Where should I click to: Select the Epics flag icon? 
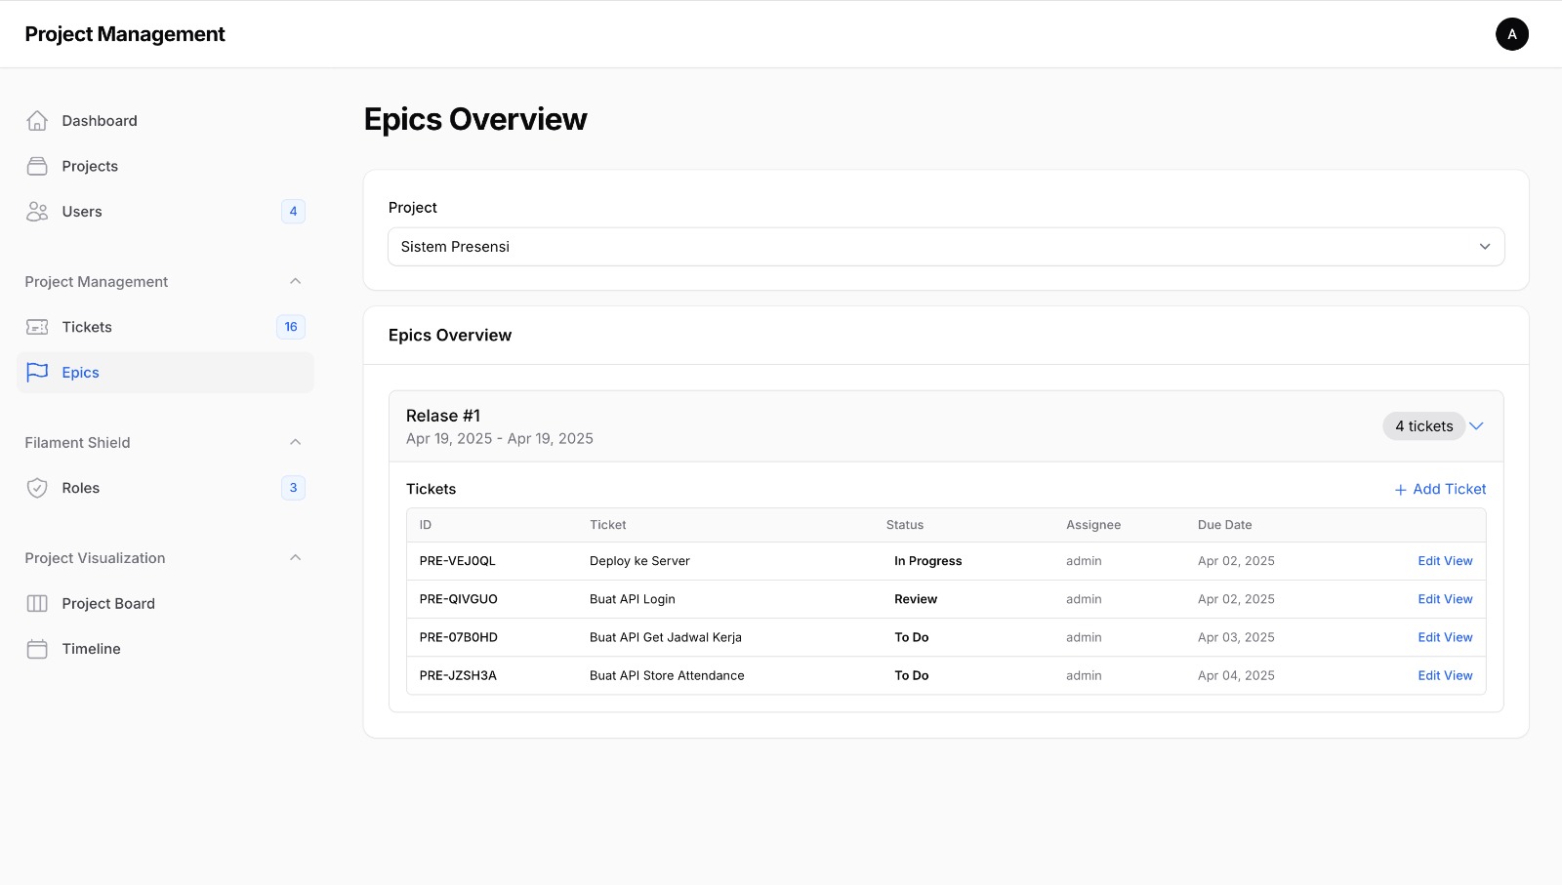37,373
